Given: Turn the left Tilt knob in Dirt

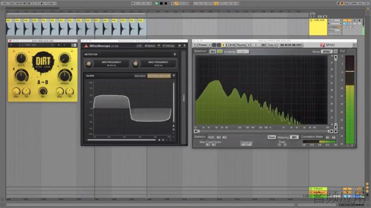Looking at the screenshot, I should 26,91.
